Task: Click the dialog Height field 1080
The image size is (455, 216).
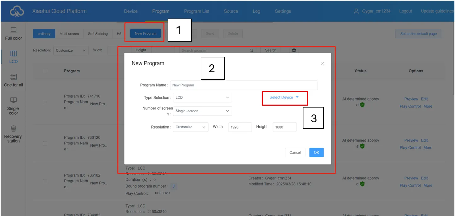Action: pyautogui.click(x=285, y=127)
